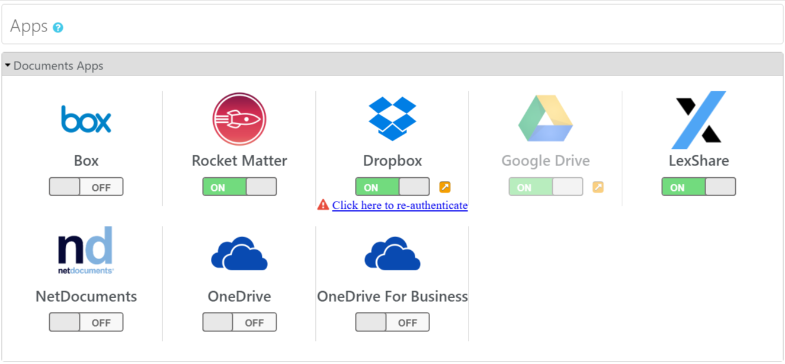The image size is (785, 364).
Task: Click orange arrow icon next to Google Drive toggle
Action: coord(598,187)
